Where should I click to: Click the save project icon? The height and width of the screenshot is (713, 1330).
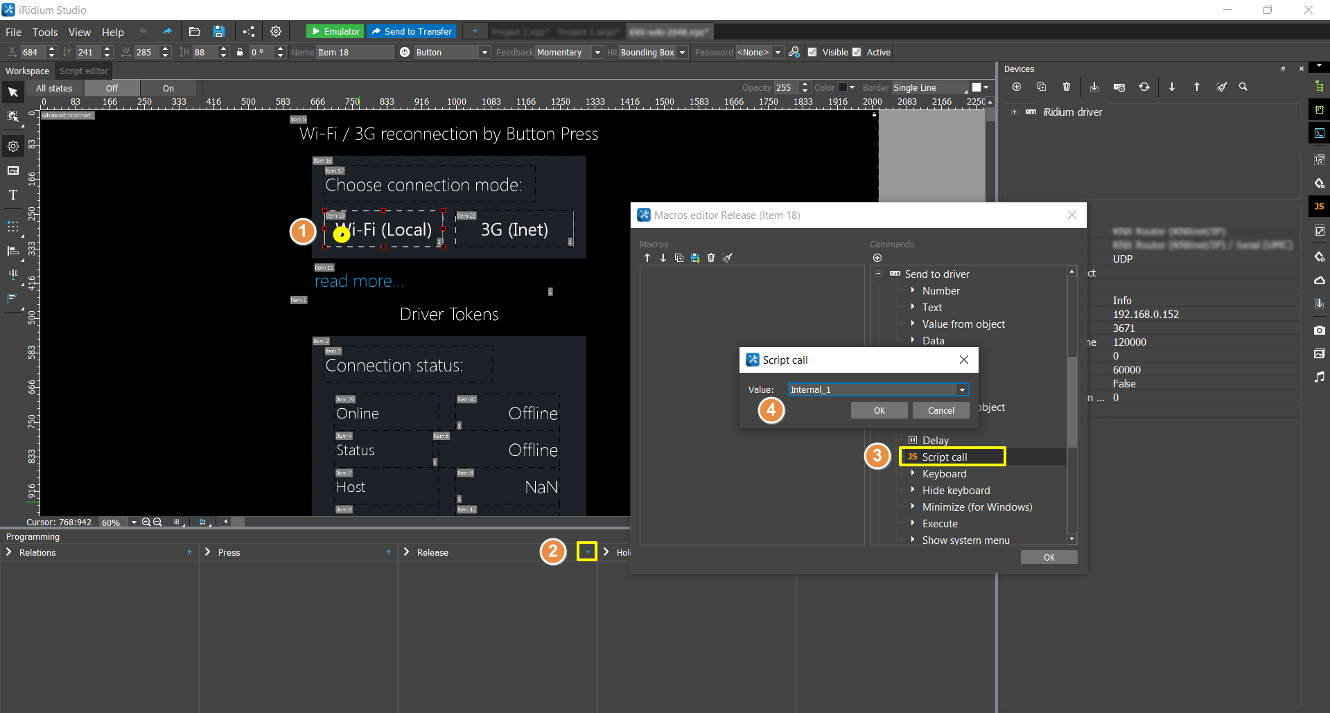pyautogui.click(x=219, y=32)
